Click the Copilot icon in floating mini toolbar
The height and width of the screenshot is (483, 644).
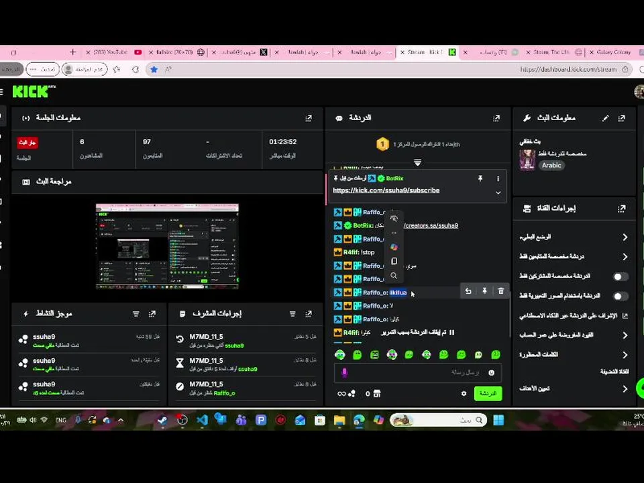pyautogui.click(x=394, y=247)
